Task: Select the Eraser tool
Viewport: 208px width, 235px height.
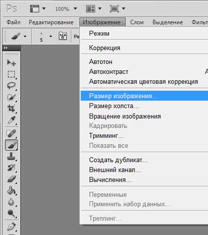Action: (11, 179)
